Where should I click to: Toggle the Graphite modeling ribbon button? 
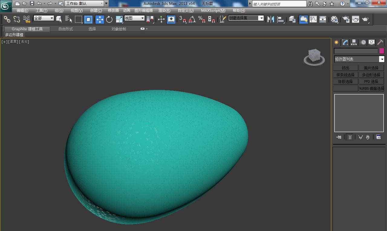[x=303, y=19]
